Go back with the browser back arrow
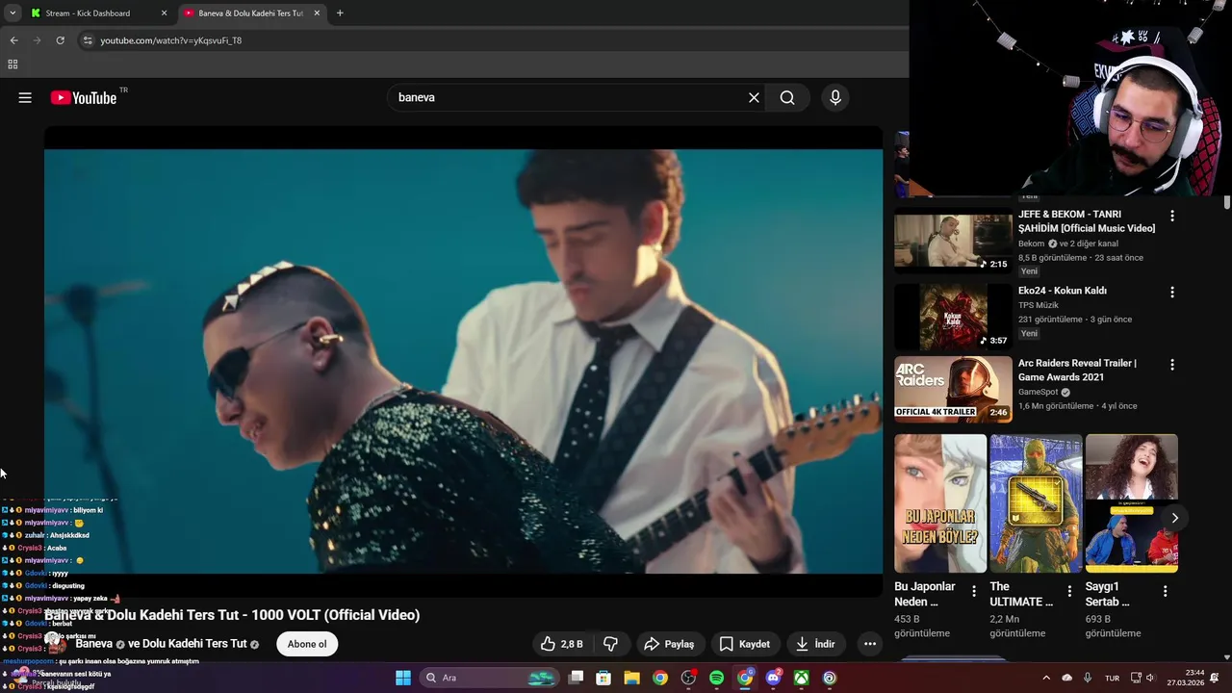 coord(13,40)
